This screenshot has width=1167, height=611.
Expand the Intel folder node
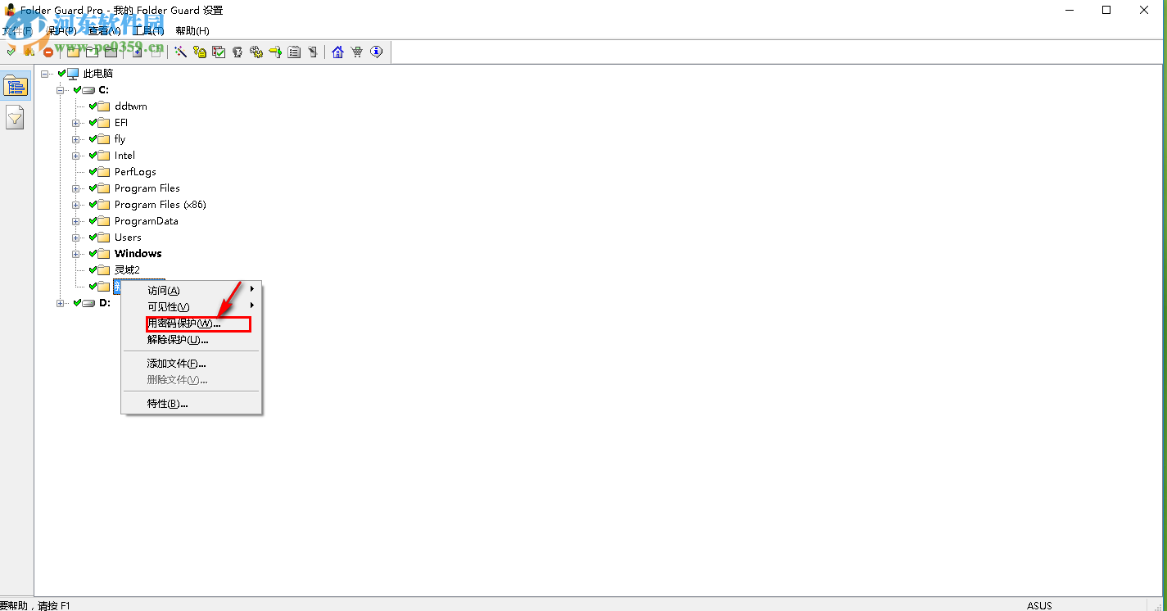[x=76, y=156]
